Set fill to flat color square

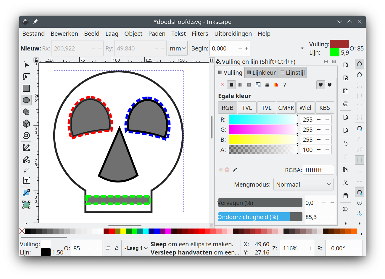[231, 85]
